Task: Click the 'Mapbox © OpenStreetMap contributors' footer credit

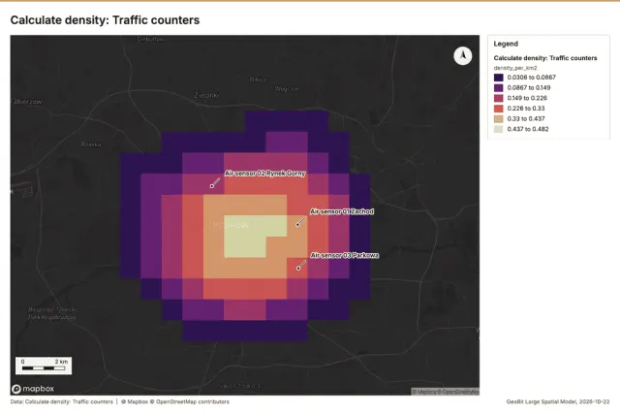Action: pos(175,401)
